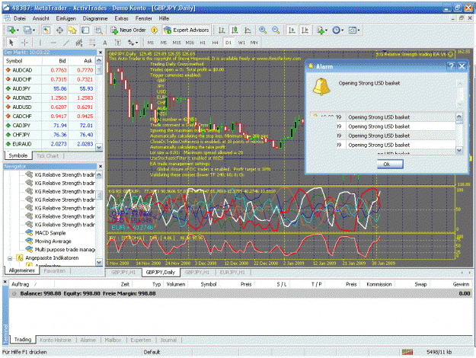Click the Neue Order button

tap(128, 30)
